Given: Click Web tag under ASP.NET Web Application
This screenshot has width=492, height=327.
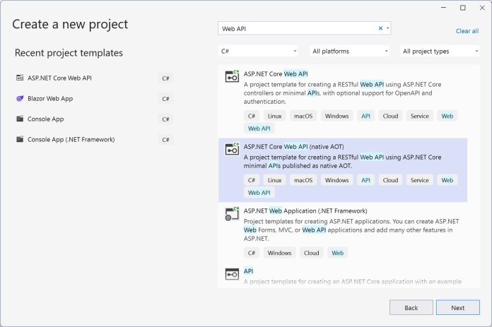Looking at the screenshot, I should tap(338, 253).
